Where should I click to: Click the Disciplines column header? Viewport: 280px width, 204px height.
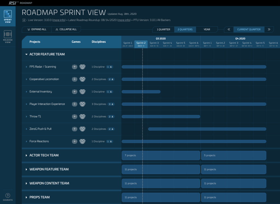[99, 42]
